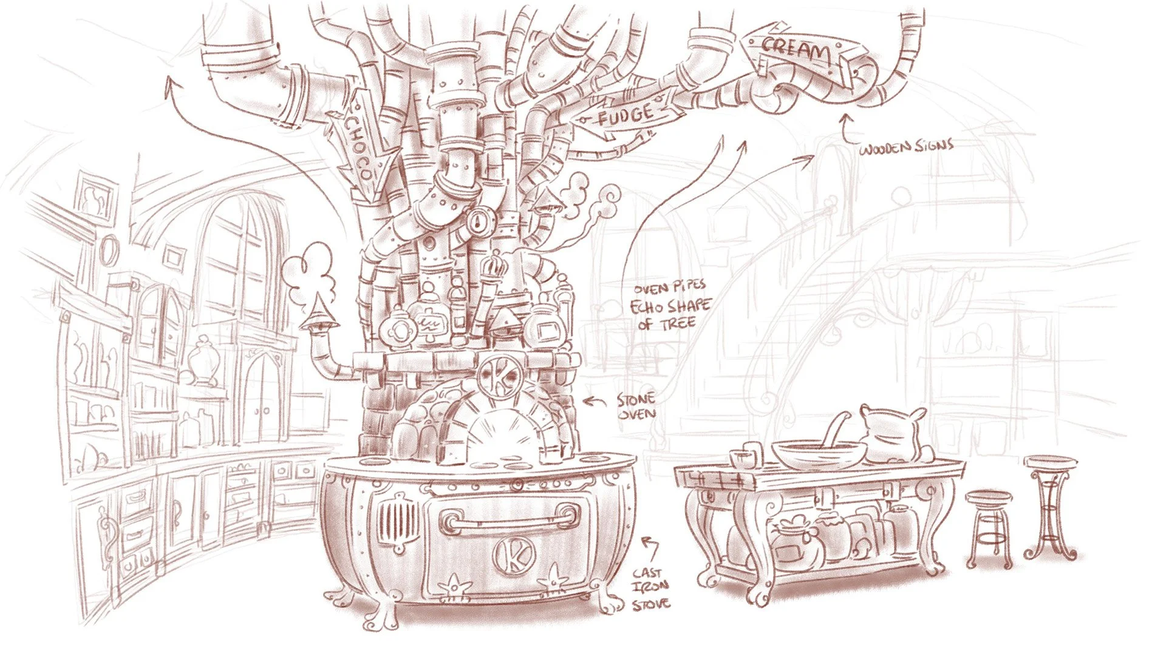This screenshot has height=651, width=1166.
Task: Select the 'CAST IRON STOVE' annotation
Action: [650, 588]
